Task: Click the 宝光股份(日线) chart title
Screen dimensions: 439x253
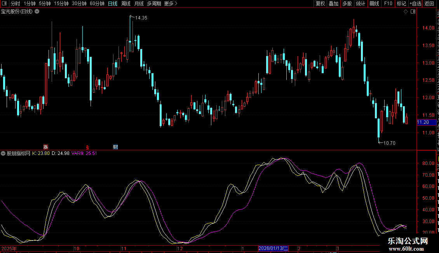Action: coord(17,12)
